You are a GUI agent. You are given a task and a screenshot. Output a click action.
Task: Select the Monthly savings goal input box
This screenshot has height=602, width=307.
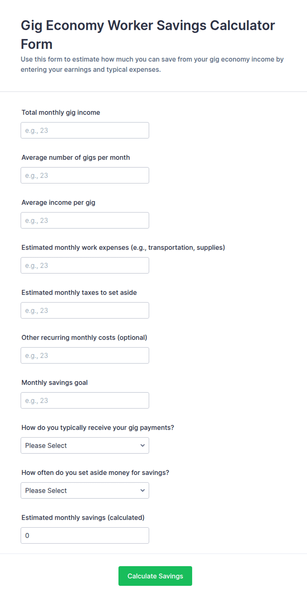(85, 400)
